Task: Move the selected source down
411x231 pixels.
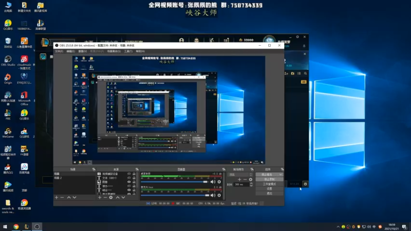Action: [123, 198]
